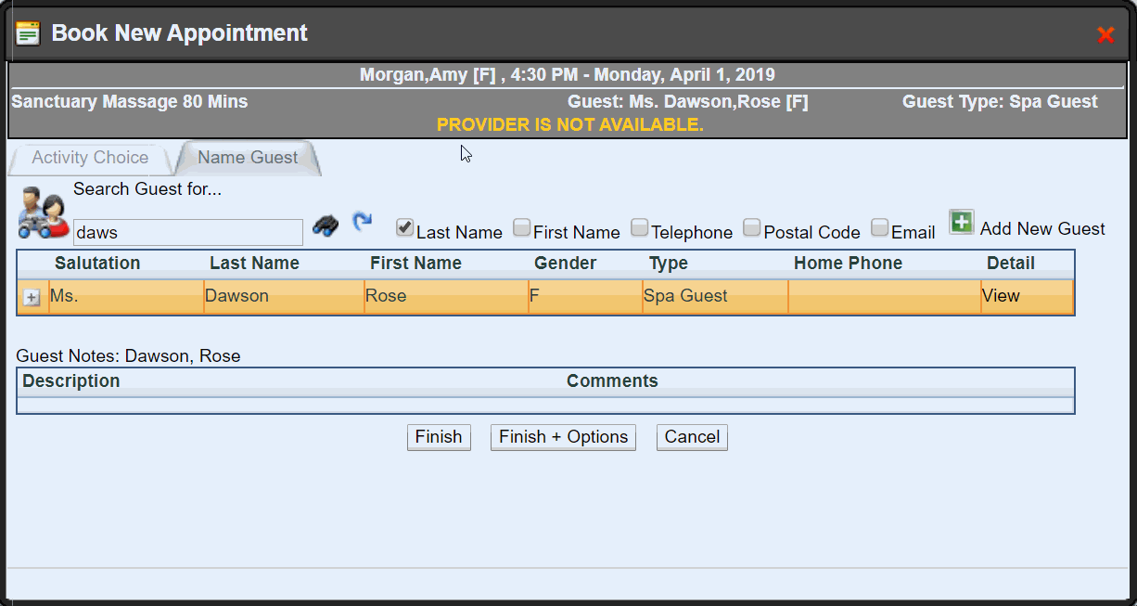Sort by the Salutation column header
This screenshot has height=606, width=1137.
click(x=97, y=264)
